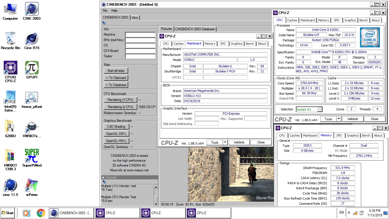The height and width of the screenshot is (219, 389).
Task: Click the icon below CINEBENCH 2003 tab
Action: (104, 23)
